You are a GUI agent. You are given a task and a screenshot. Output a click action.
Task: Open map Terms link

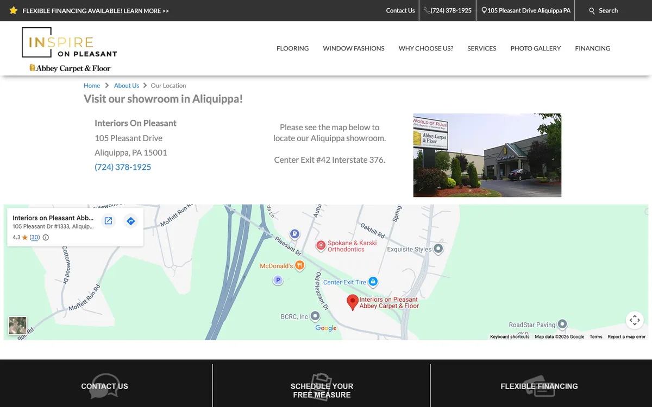coord(596,337)
